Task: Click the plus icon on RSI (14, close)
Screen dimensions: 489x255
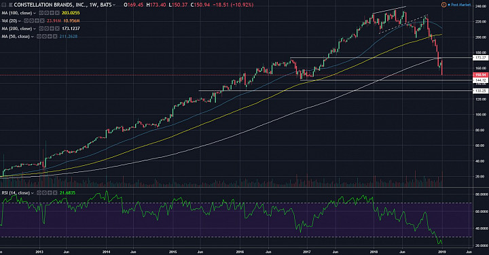Action: 50,193
